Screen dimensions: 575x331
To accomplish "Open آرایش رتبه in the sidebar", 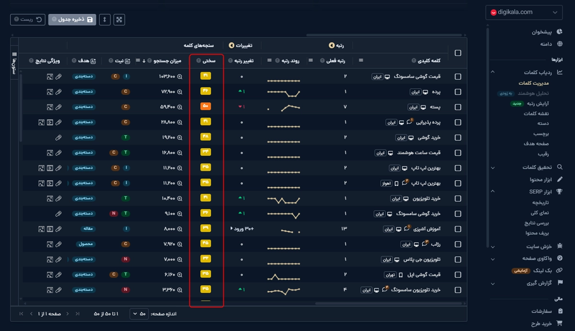I will tap(537, 103).
